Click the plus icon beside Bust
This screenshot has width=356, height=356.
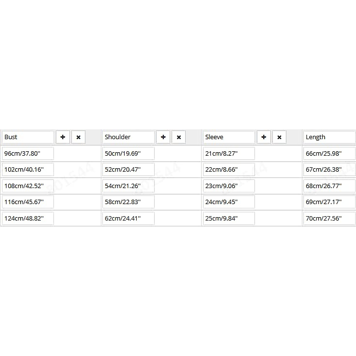coord(63,137)
